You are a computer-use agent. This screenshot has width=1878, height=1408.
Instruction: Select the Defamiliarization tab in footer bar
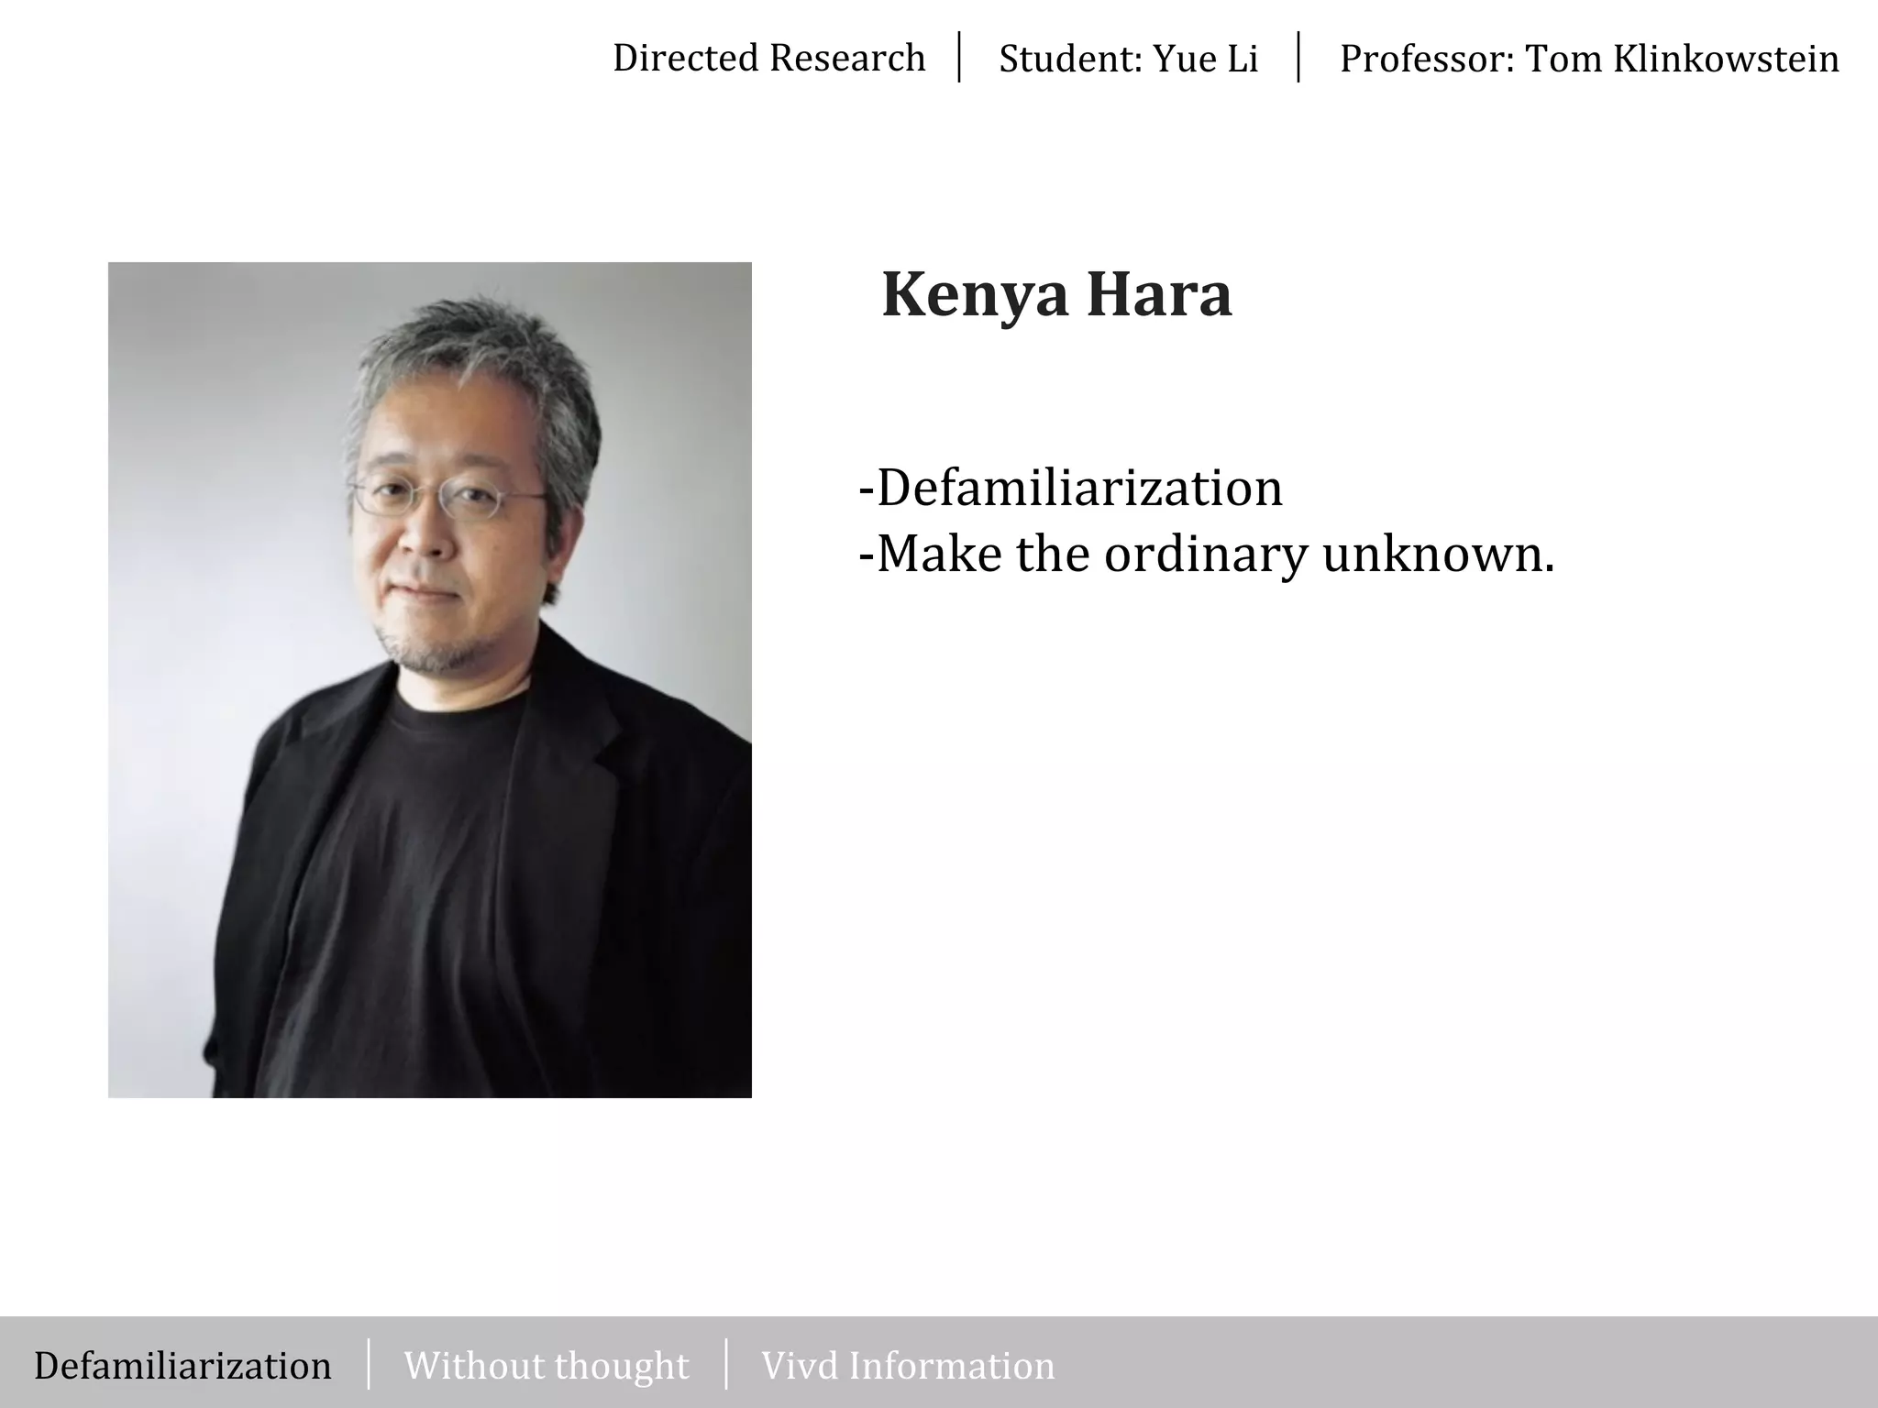[x=182, y=1366]
